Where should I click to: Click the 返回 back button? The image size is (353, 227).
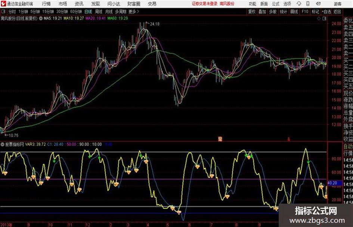click(337, 12)
